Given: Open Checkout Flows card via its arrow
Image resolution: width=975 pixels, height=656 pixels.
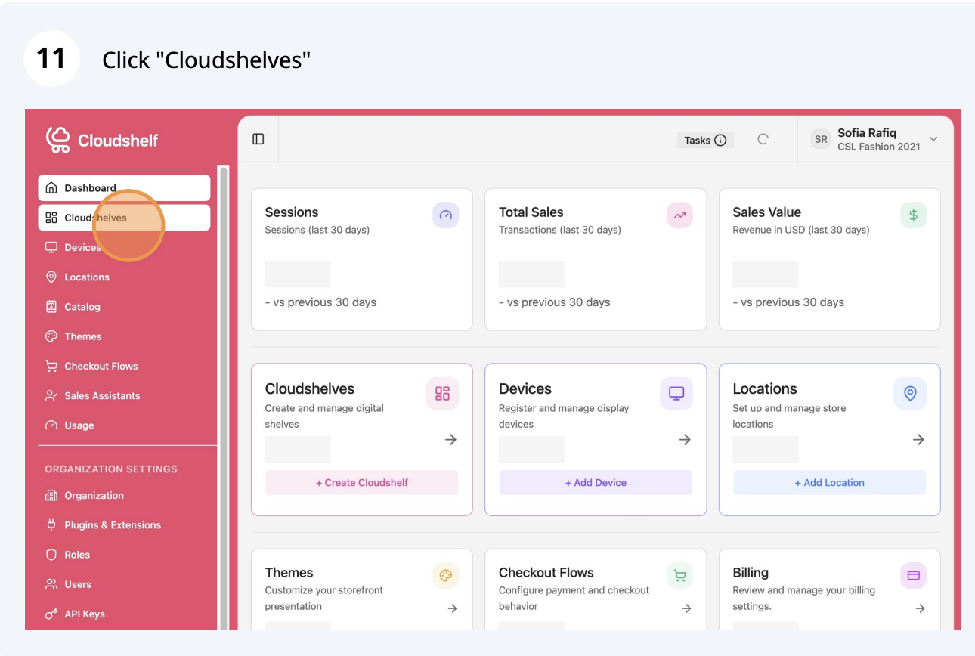Looking at the screenshot, I should coord(686,608).
